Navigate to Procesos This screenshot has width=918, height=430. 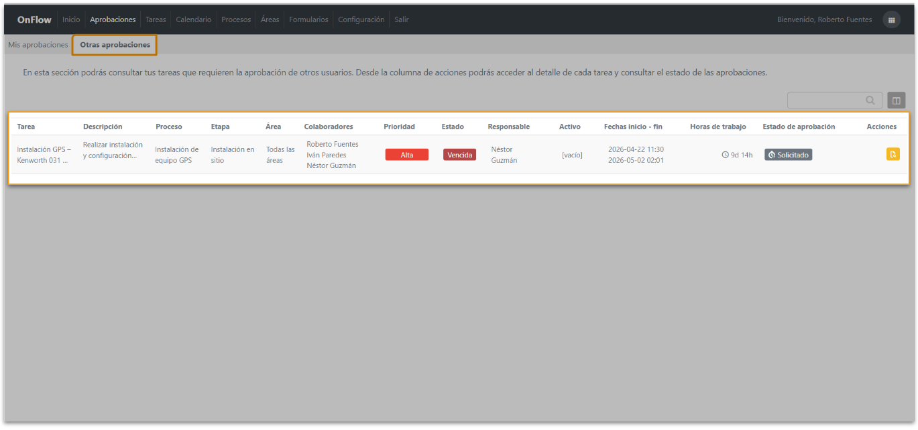tap(236, 19)
